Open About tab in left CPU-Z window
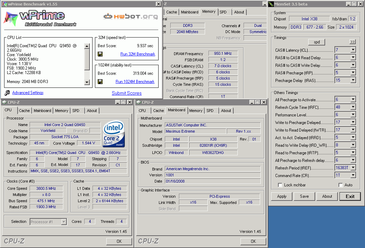This screenshot has height=248, width=365. point(92,111)
